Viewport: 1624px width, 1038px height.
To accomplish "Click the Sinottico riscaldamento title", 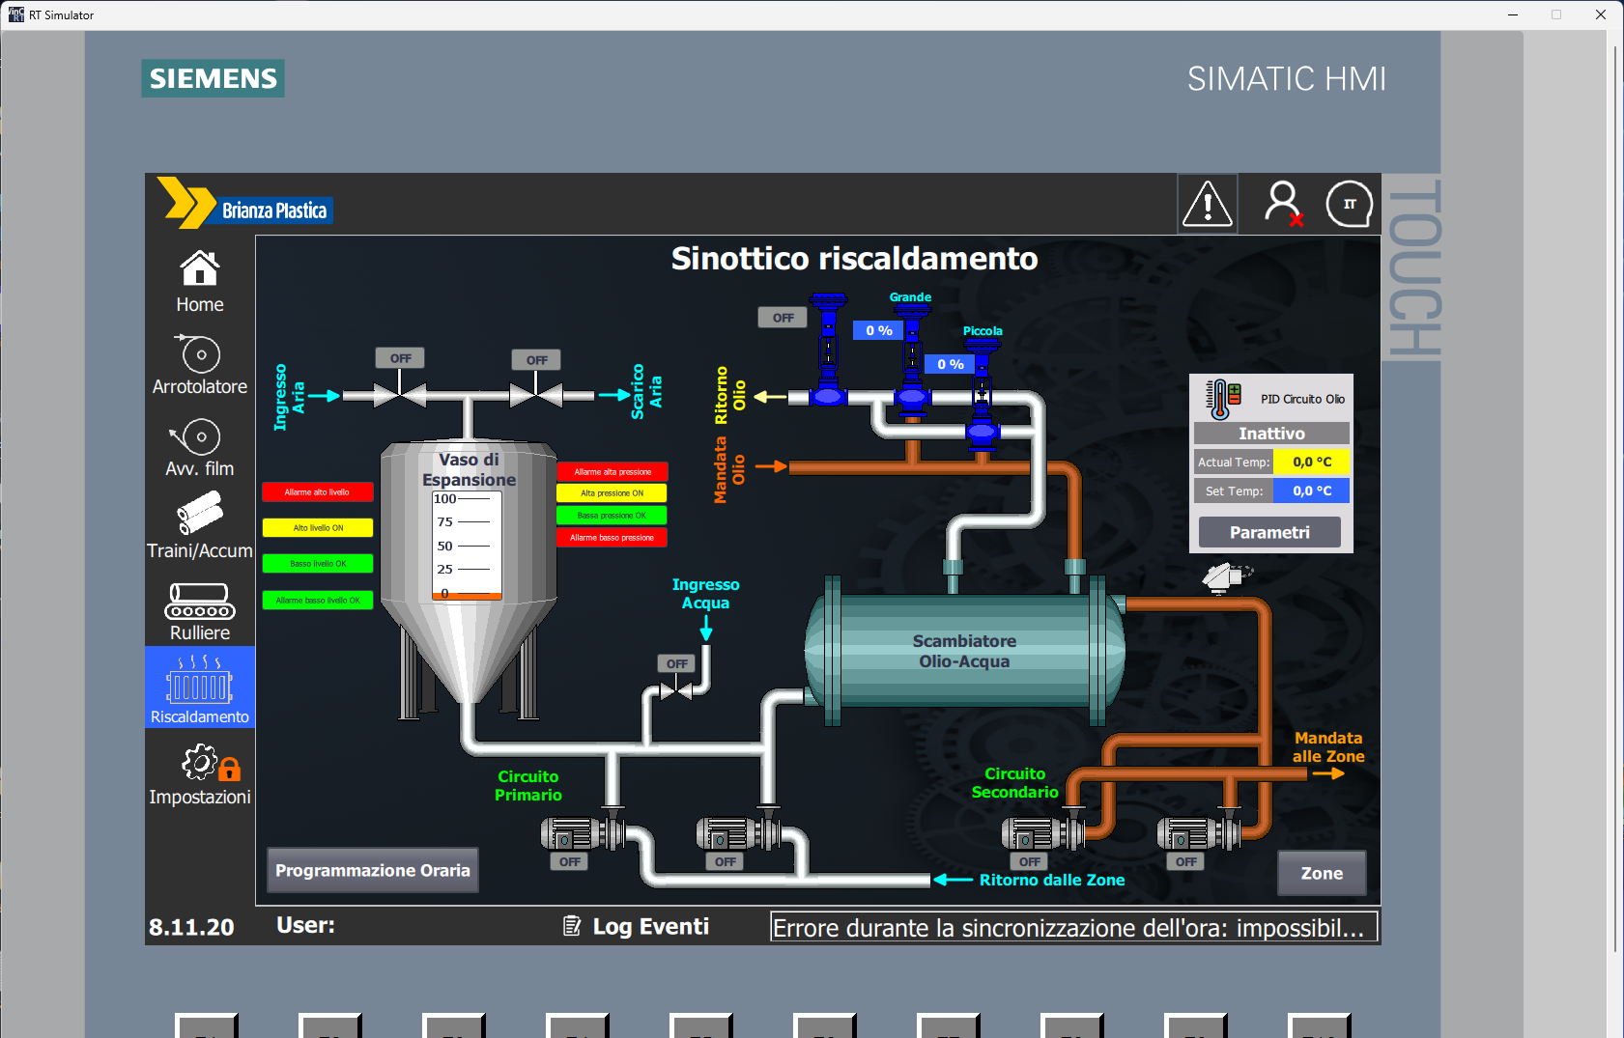I will tap(854, 259).
